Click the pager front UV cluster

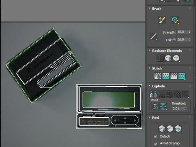109,107
